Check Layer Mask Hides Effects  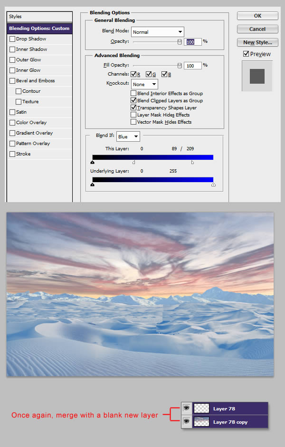pos(133,115)
